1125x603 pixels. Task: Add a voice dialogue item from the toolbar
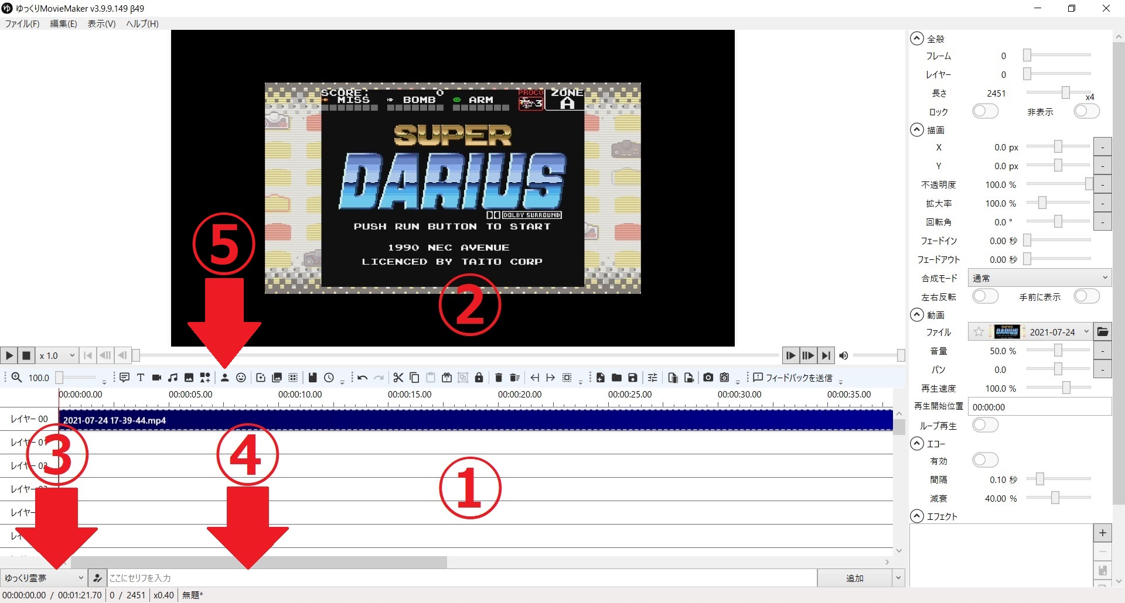[124, 378]
